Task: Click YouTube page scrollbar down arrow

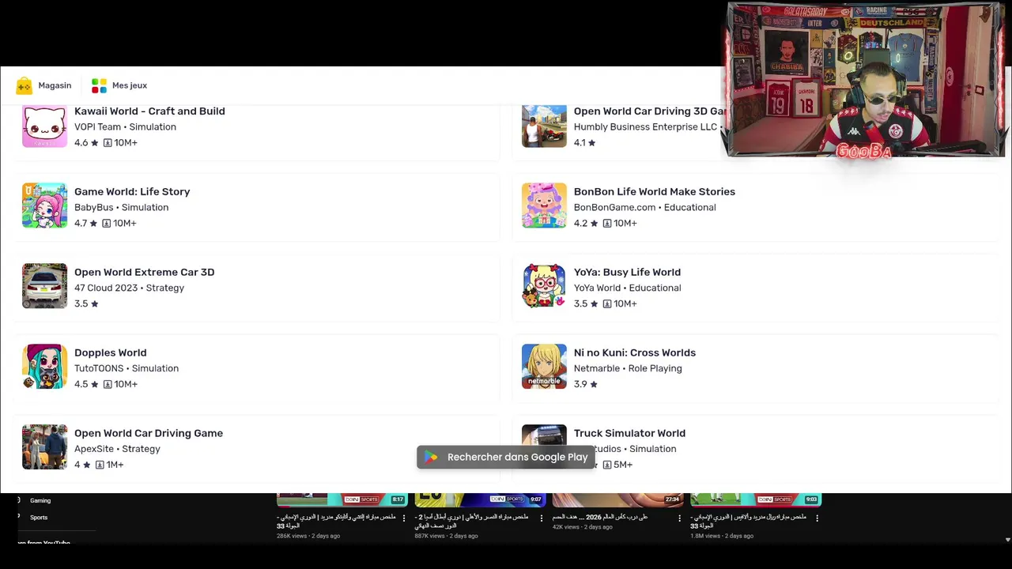Action: pos(1007,540)
